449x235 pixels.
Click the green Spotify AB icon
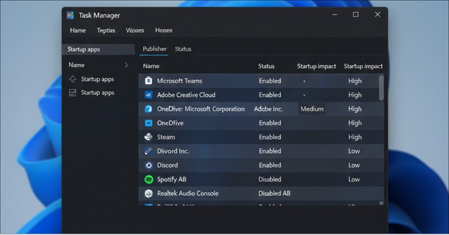[149, 179]
